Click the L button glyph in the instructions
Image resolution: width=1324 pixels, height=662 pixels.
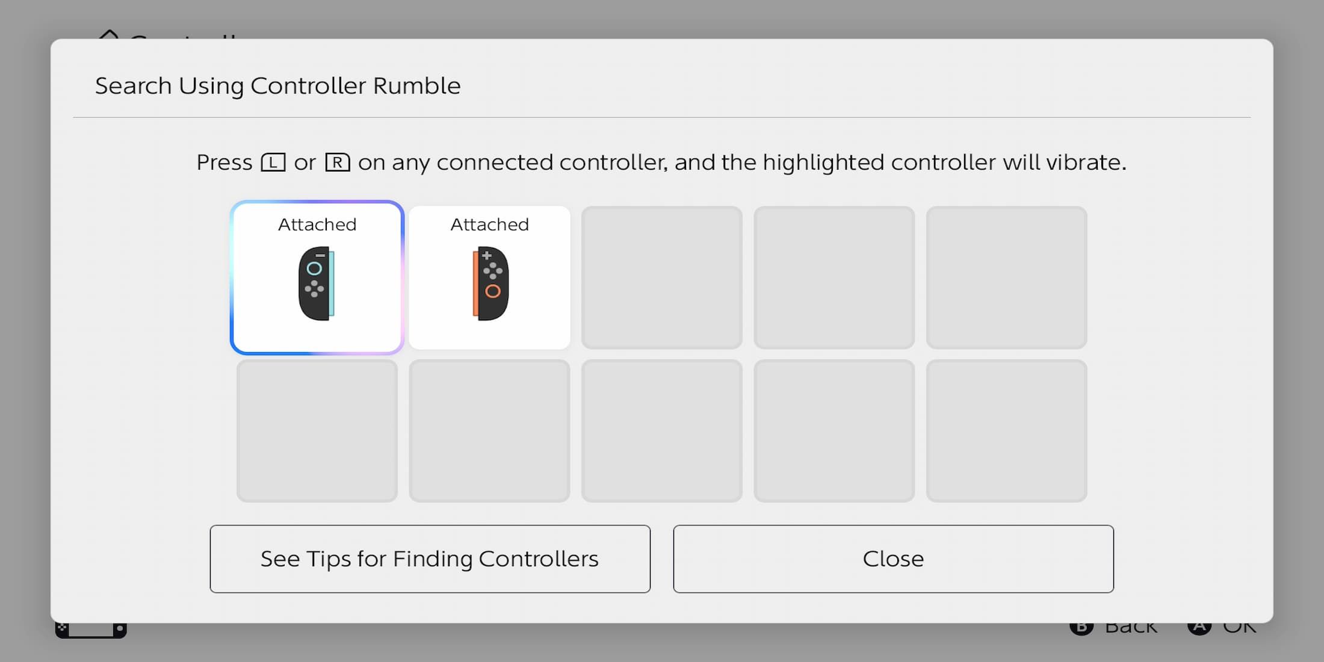point(273,162)
